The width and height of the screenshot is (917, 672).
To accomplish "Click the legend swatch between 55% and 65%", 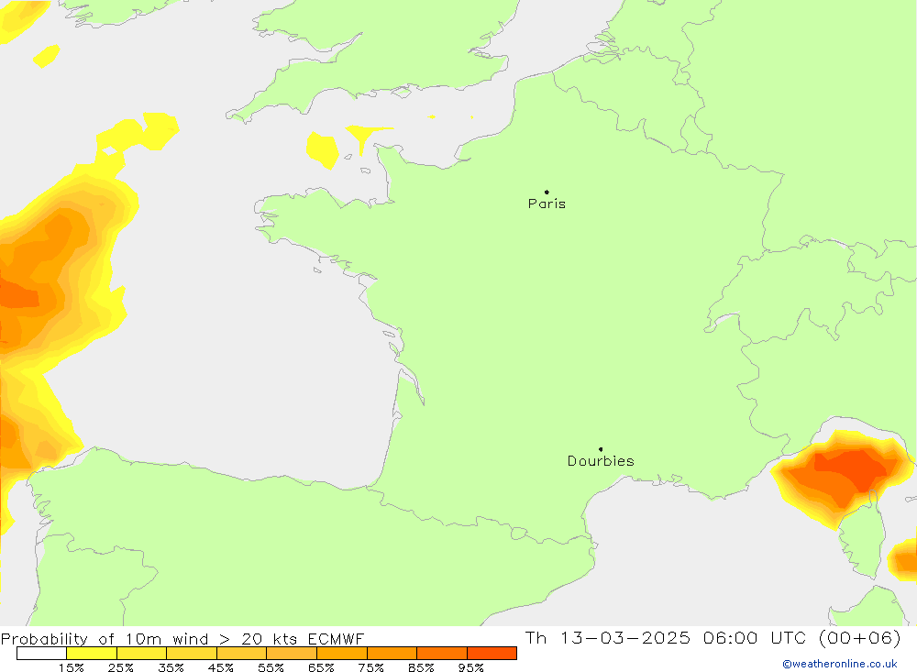I will click(x=292, y=654).
